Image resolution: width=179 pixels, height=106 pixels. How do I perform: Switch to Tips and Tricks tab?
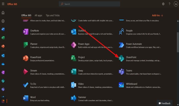(x=53, y=15)
